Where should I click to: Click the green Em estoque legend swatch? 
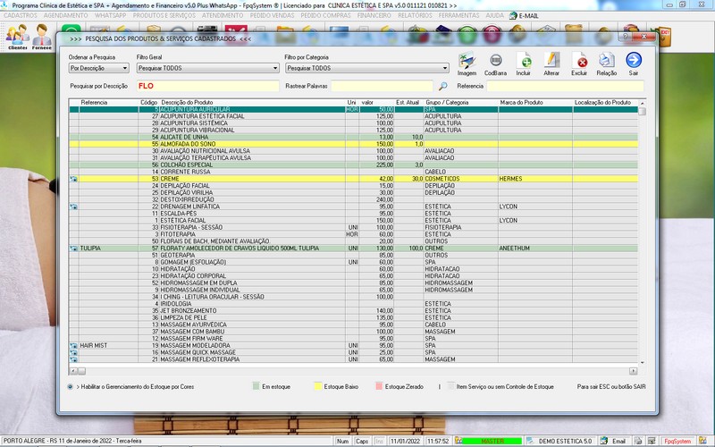pyautogui.click(x=256, y=386)
